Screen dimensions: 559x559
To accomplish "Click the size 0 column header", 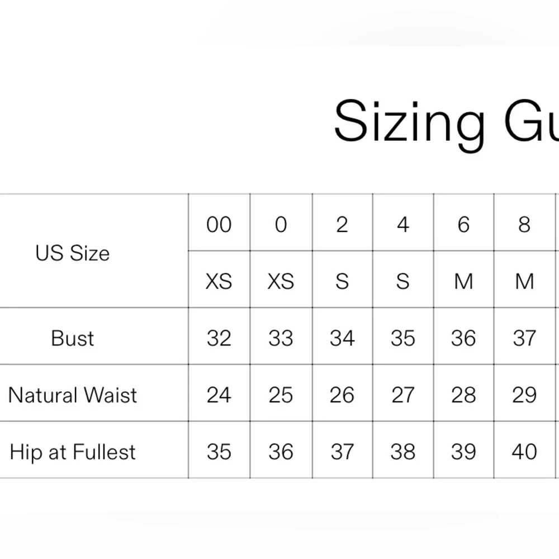I will coord(281,225).
